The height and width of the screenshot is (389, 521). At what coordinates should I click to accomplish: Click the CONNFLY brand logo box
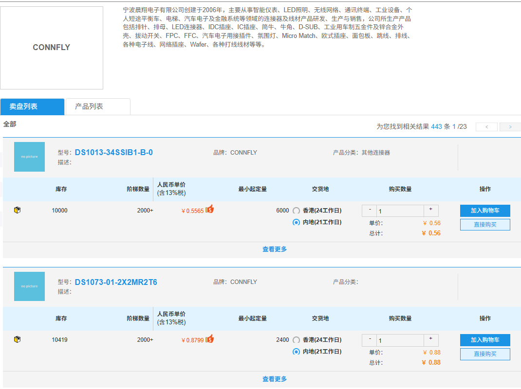(x=52, y=48)
